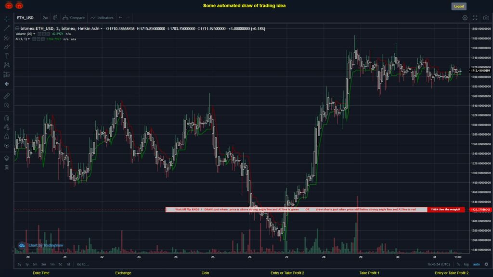The image size is (493, 277).
Task: Open the object tree layers icon
Action: point(7,158)
